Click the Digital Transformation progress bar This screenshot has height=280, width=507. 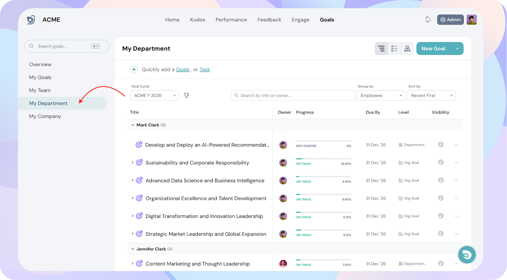click(324, 212)
